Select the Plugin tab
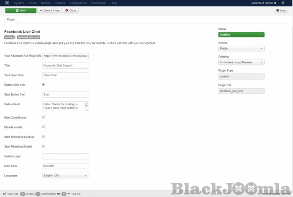The height and width of the screenshot is (197, 293). click(x=11, y=19)
